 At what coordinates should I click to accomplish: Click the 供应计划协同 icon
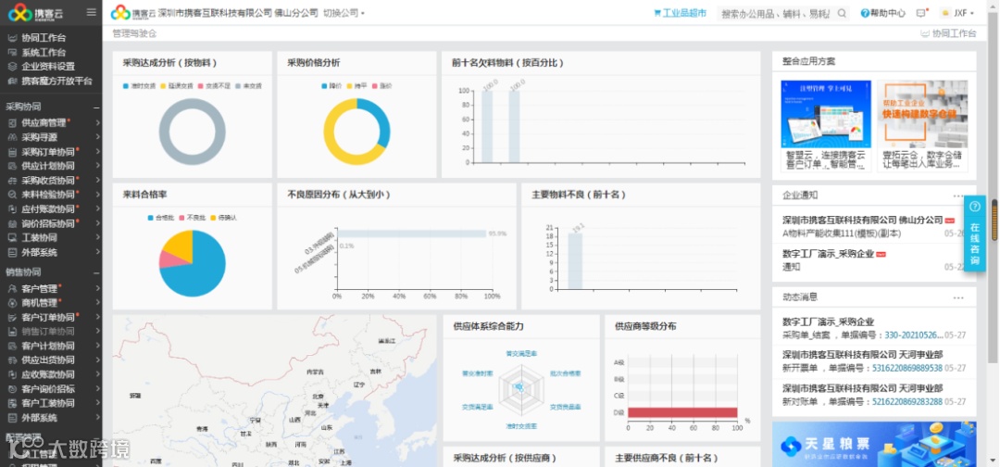12,166
